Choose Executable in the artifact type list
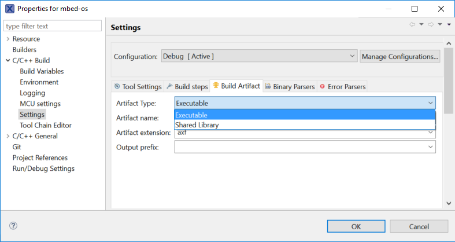The width and height of the screenshot is (455, 242). [x=193, y=115]
